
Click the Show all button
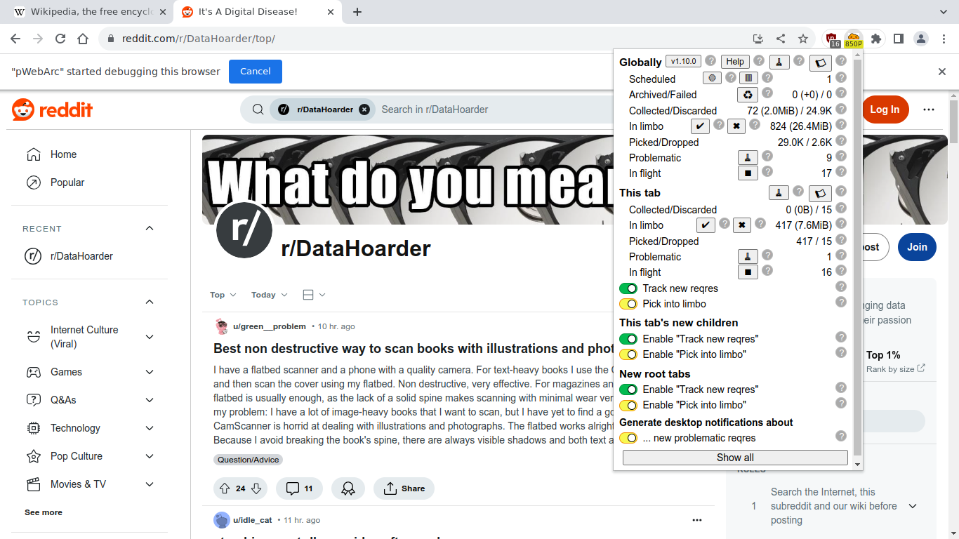[x=735, y=458]
